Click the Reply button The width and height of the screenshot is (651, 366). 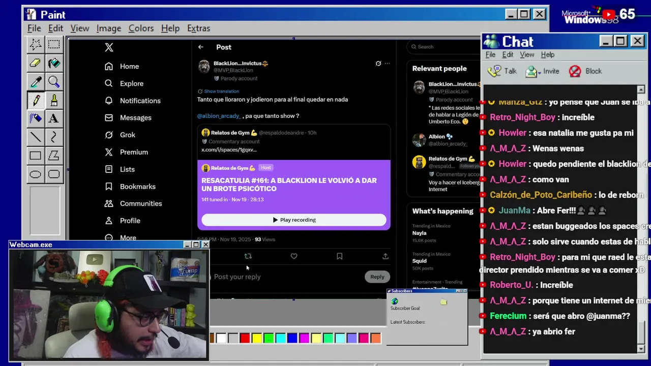(377, 277)
